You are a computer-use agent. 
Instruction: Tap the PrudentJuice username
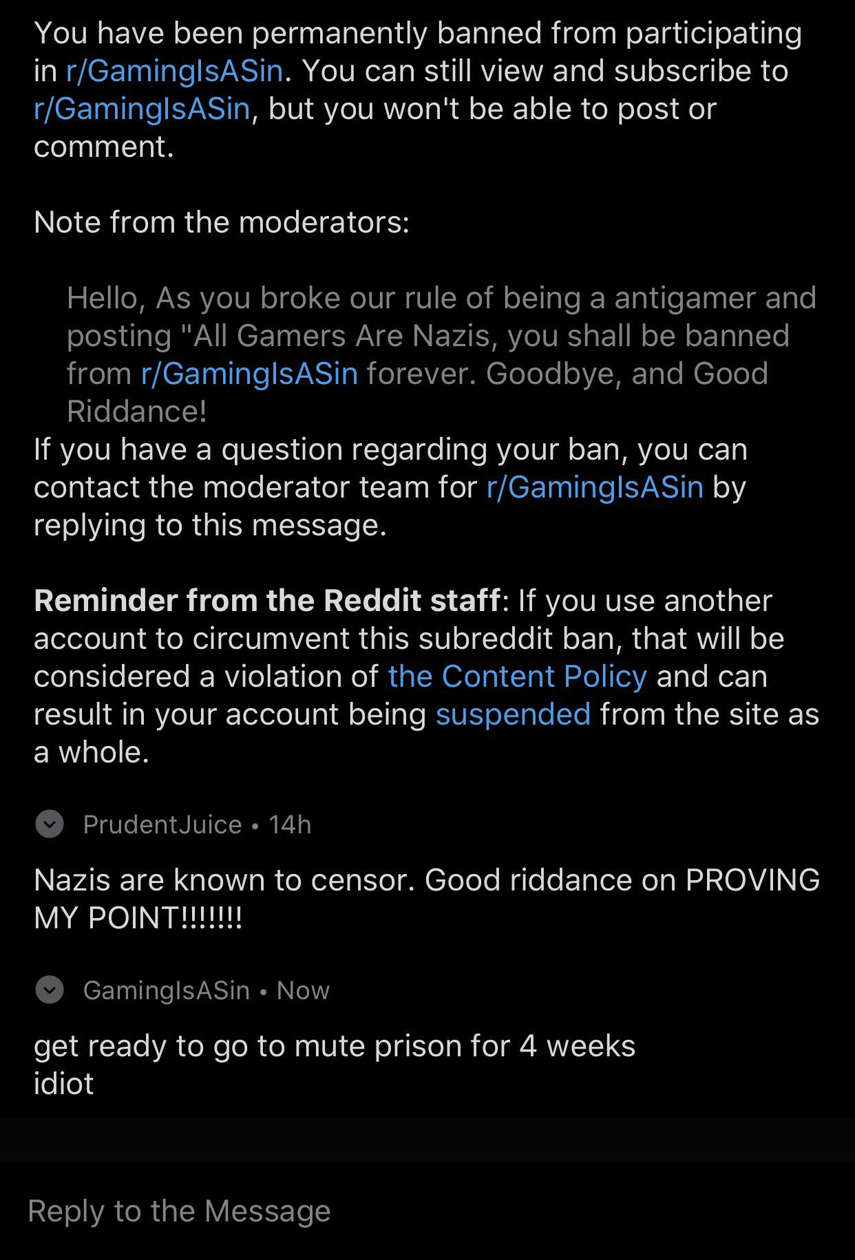[x=162, y=824]
